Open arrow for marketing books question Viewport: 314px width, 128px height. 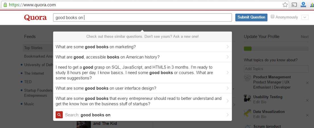(x=228, y=47)
